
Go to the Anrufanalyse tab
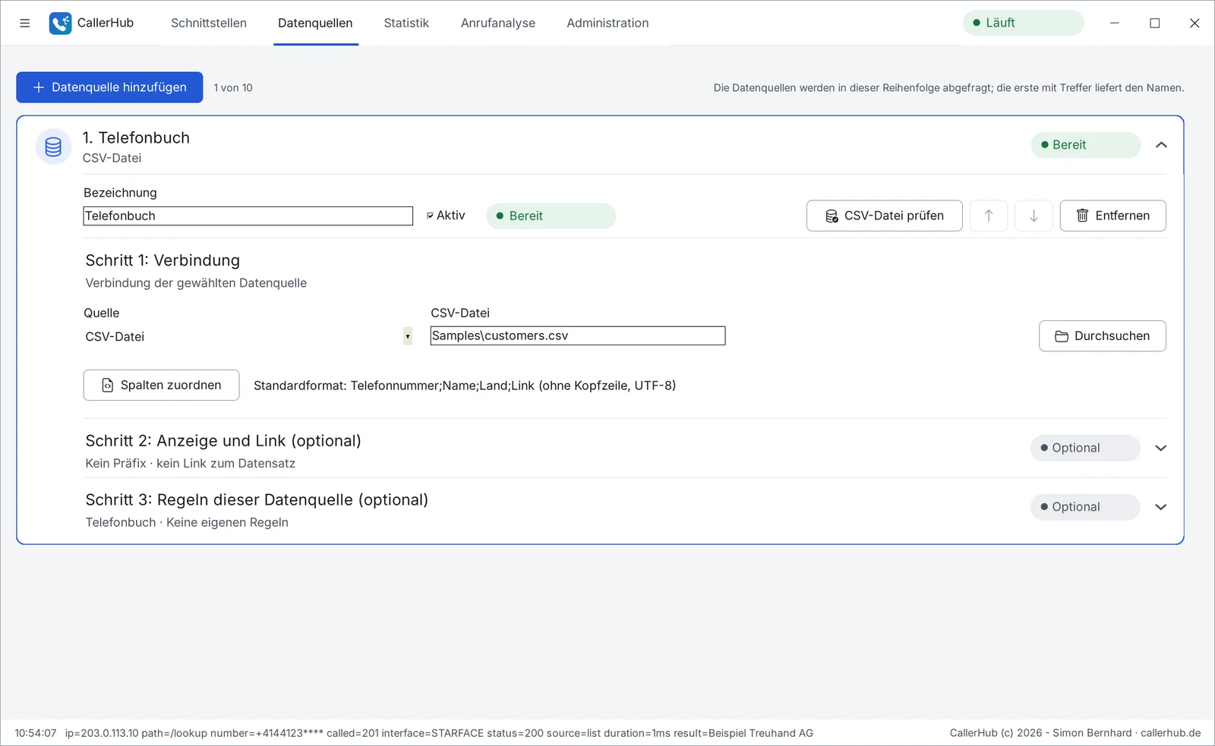498,23
